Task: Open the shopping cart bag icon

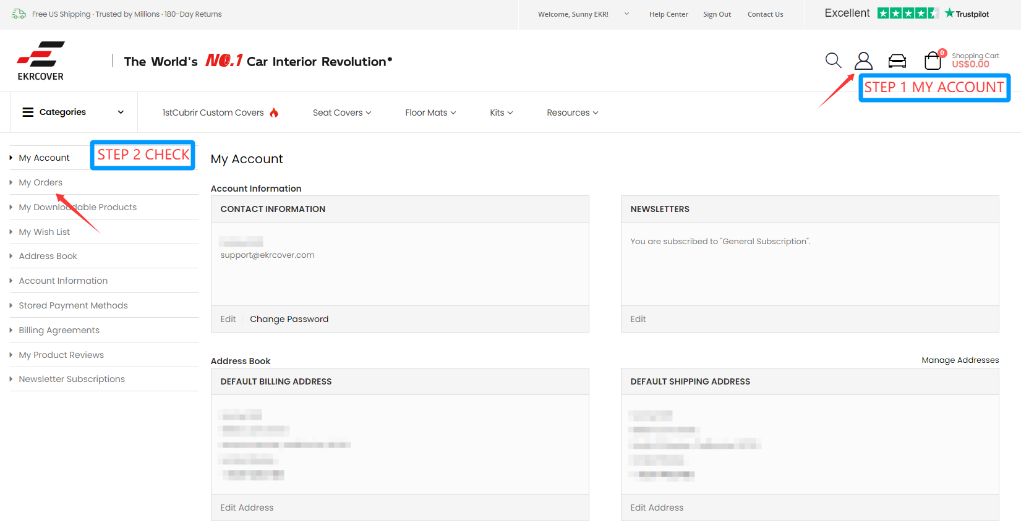Action: pos(933,61)
